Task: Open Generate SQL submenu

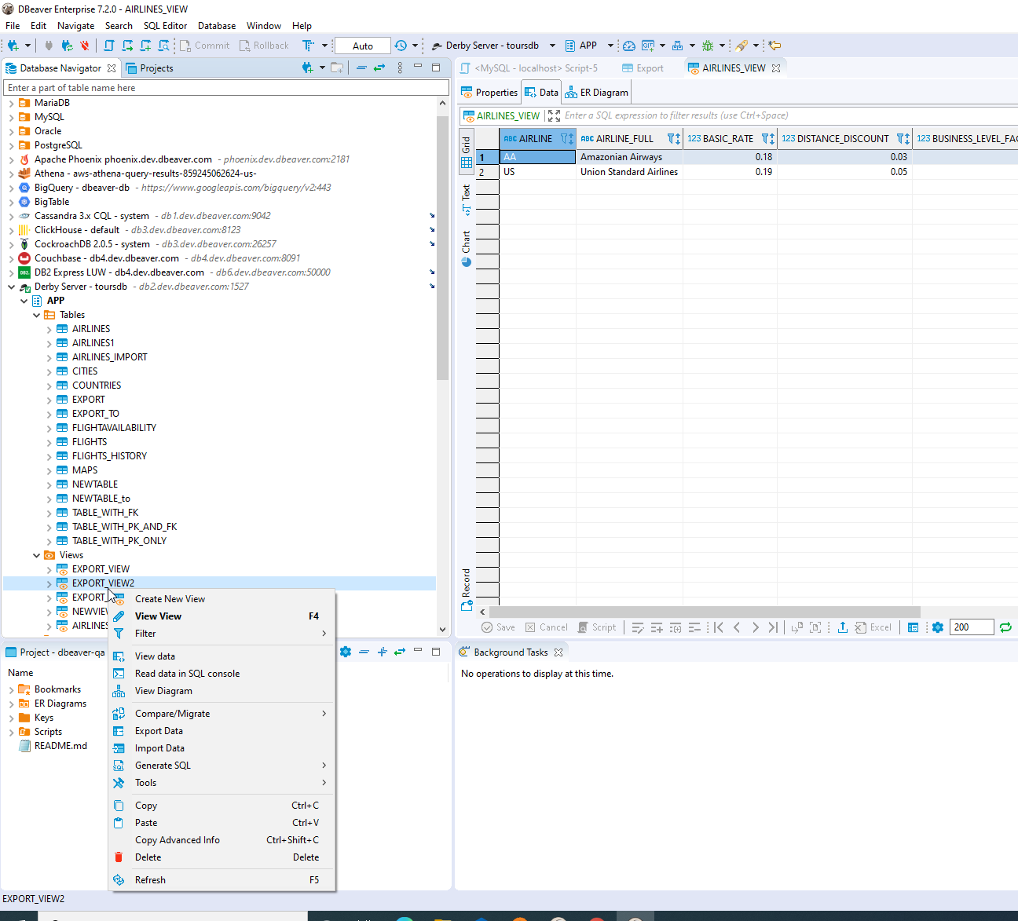Action: 222,766
